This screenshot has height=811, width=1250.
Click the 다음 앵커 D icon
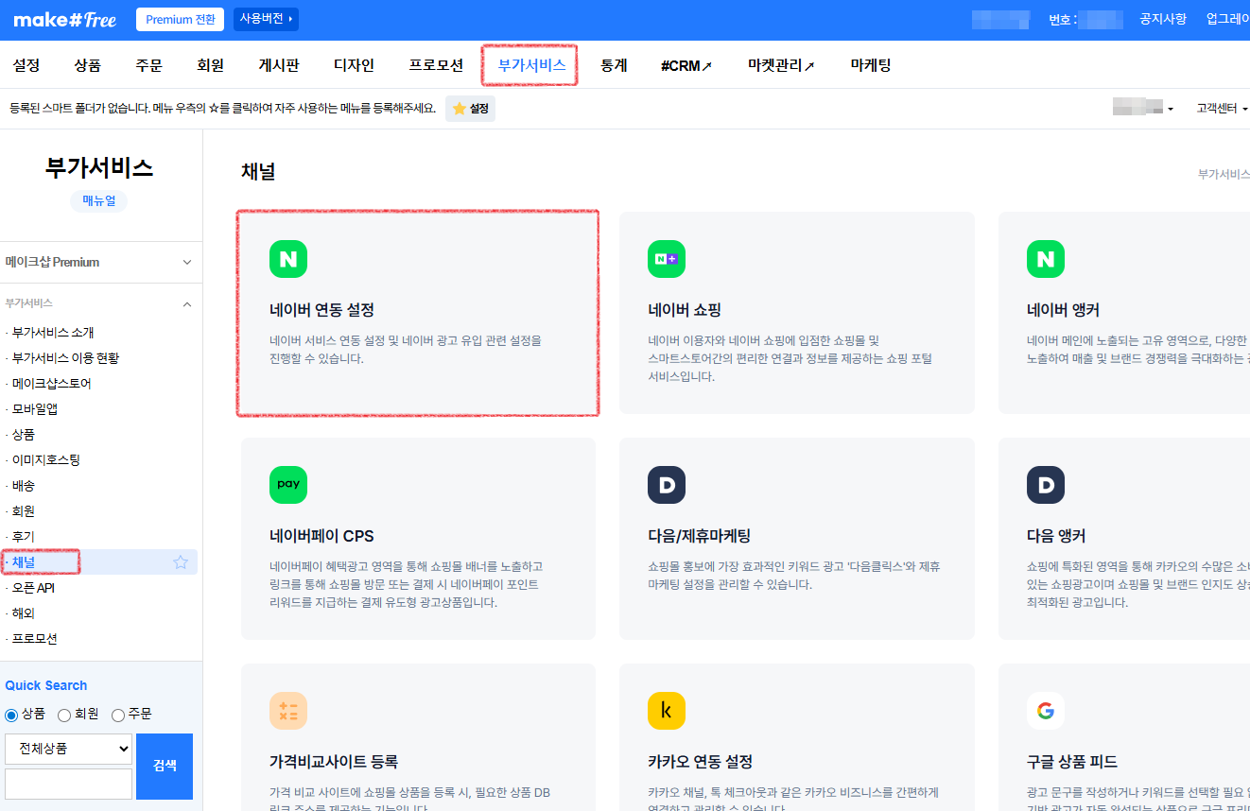tap(1046, 484)
